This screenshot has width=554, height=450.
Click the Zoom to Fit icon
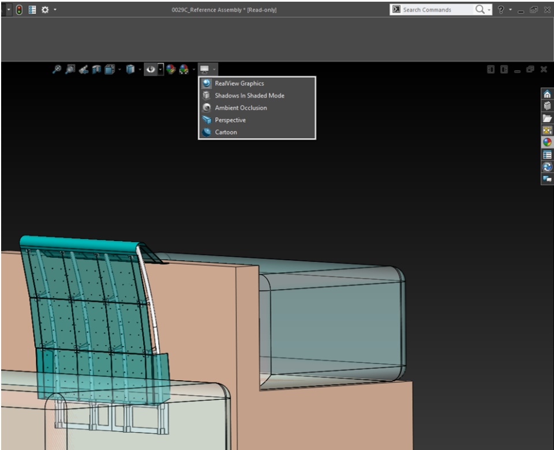[x=57, y=69]
